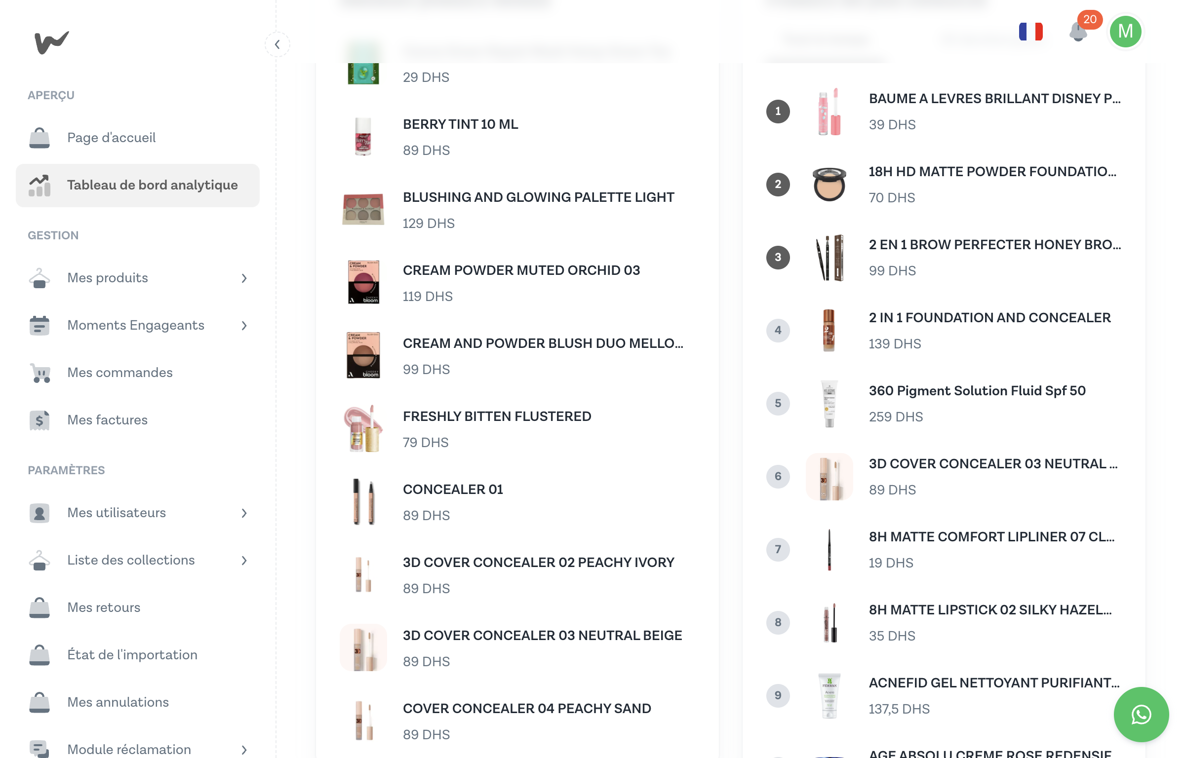Expand the Mes utilisateurs submenu chevron
The width and height of the screenshot is (1185, 758).
244,513
